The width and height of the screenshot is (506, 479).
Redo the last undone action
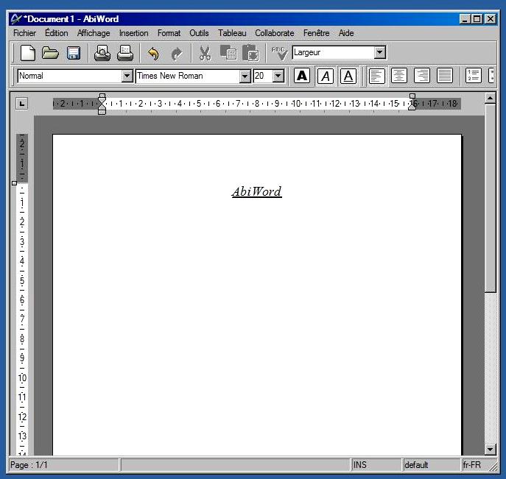pyautogui.click(x=177, y=54)
